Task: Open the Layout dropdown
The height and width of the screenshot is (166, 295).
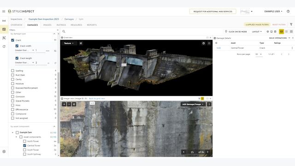Action: [x=257, y=32]
